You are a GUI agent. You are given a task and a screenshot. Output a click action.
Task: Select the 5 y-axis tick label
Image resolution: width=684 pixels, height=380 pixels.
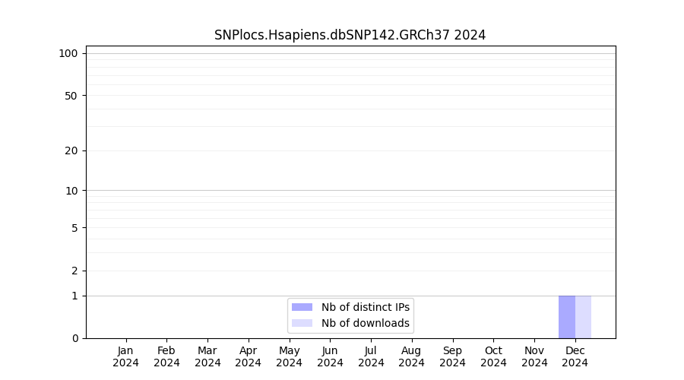click(x=74, y=228)
